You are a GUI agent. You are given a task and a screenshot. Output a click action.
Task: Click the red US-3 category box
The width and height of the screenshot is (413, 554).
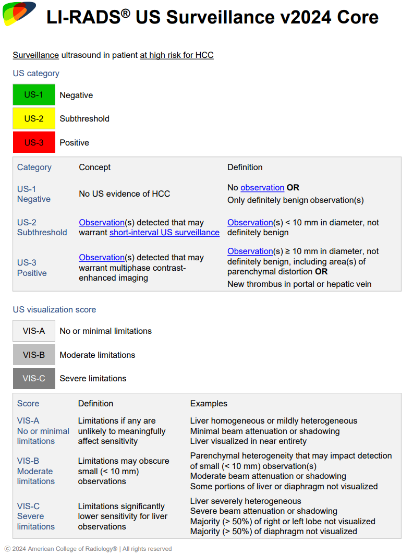[x=34, y=142]
